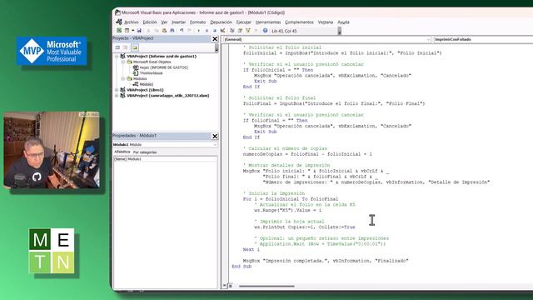Viewport: 533px width, 300px height.
Task: Collapse VBAProject (Informe azul de gastos1) node
Action: click(x=117, y=57)
